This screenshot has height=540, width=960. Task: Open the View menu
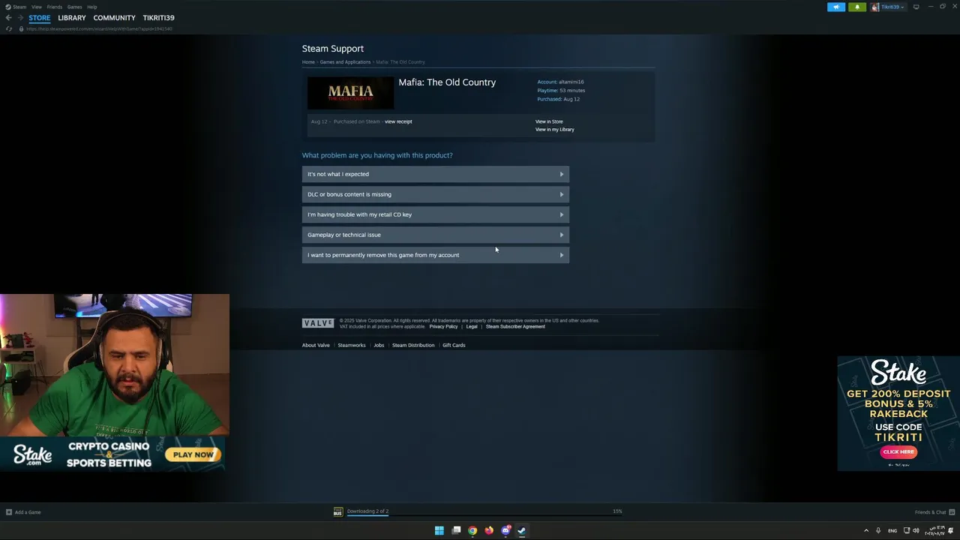36,7
